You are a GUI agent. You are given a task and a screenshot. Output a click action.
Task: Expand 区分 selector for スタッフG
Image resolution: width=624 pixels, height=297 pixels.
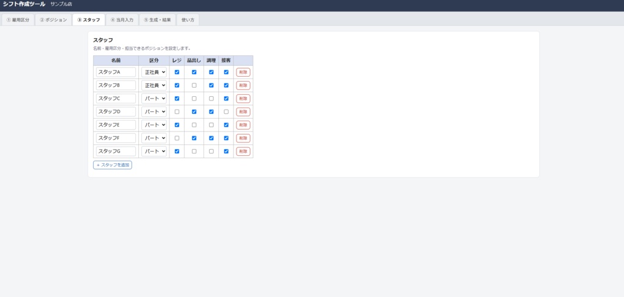[154, 151]
